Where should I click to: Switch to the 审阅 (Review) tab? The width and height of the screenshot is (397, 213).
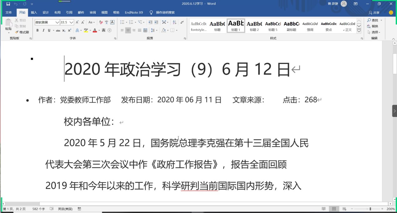coord(93,12)
